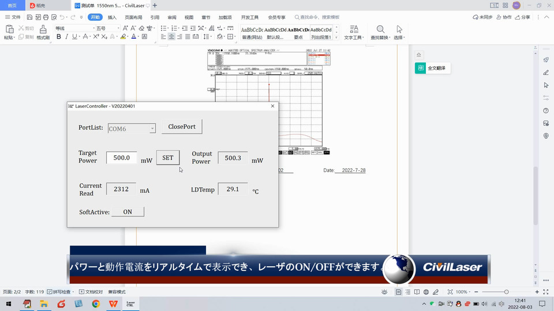This screenshot has width=554, height=311.
Task: Open the Text Tools icon
Action: (354, 29)
